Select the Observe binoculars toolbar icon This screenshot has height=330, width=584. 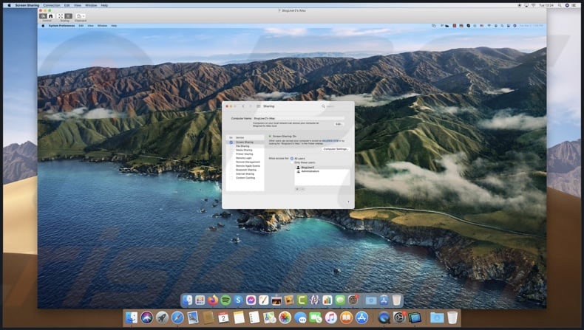[51, 16]
